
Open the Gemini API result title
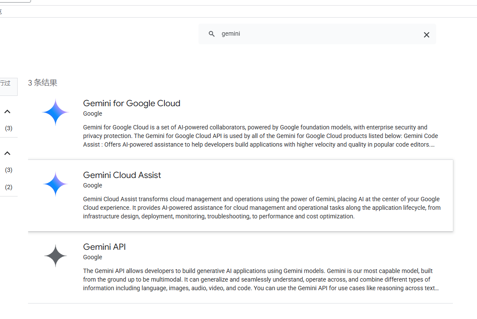pyautogui.click(x=104, y=247)
